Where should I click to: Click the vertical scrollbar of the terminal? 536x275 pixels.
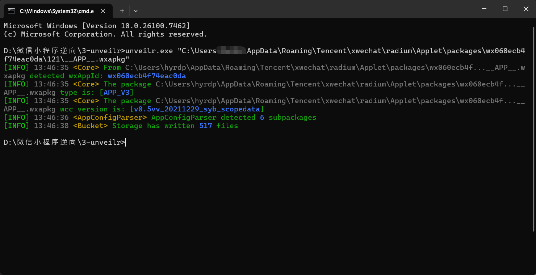pos(534,128)
